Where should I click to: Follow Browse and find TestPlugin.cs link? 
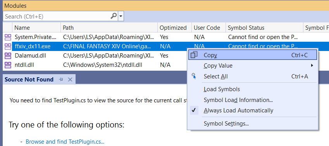[65, 142]
